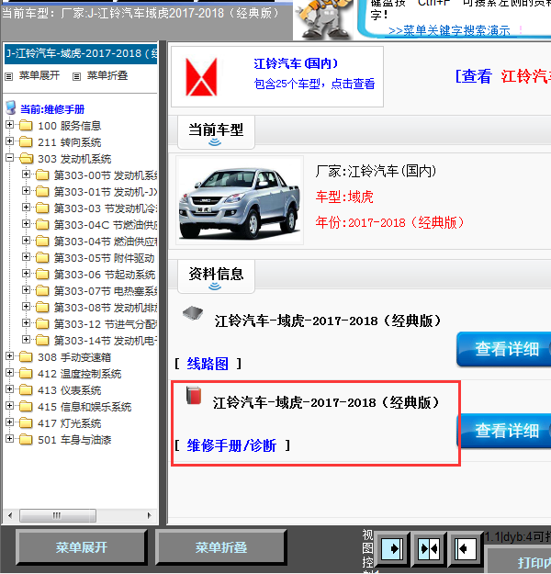The image size is (551, 574).
Task: Select tree row 第303-04节 燃油供应
Action: click(106, 242)
